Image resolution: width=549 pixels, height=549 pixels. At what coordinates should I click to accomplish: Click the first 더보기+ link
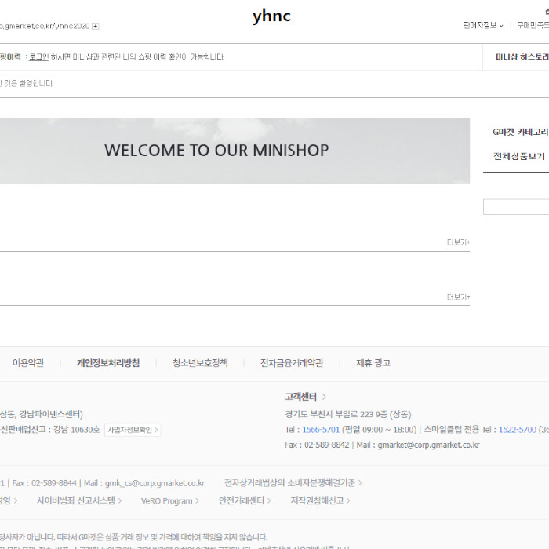click(x=458, y=242)
